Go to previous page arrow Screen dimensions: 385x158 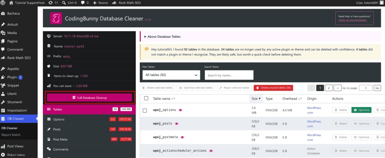tap(311, 88)
